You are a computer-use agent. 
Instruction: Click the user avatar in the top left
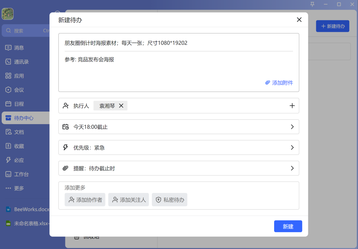click(7, 14)
